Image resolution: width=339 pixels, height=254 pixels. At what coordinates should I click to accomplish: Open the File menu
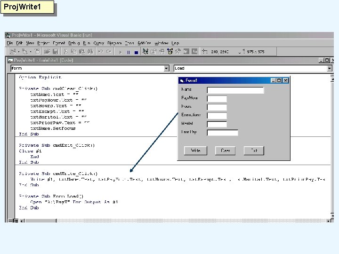(10, 43)
